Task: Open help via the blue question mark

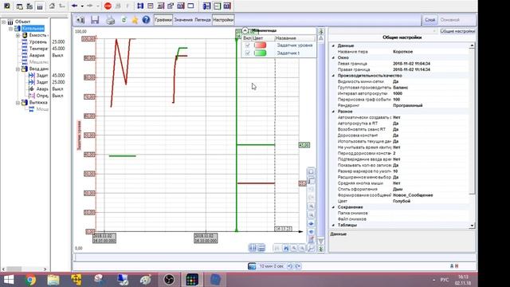Action: (x=146, y=20)
